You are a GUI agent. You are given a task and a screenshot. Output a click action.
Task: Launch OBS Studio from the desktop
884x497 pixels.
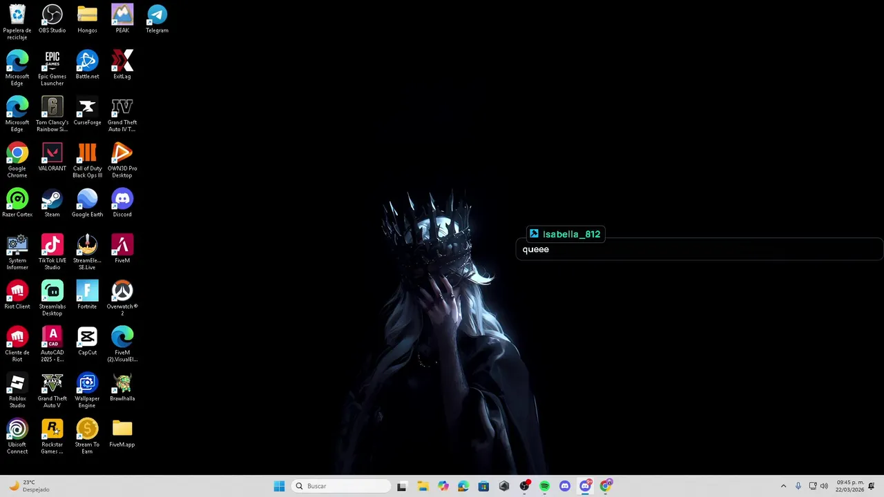[x=52, y=19]
